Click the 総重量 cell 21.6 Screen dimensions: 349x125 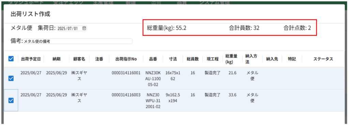click(232, 73)
